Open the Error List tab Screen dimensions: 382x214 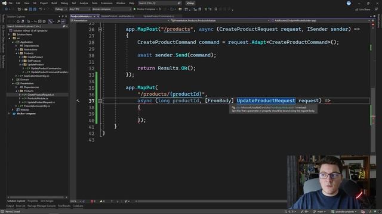(x=21, y=206)
